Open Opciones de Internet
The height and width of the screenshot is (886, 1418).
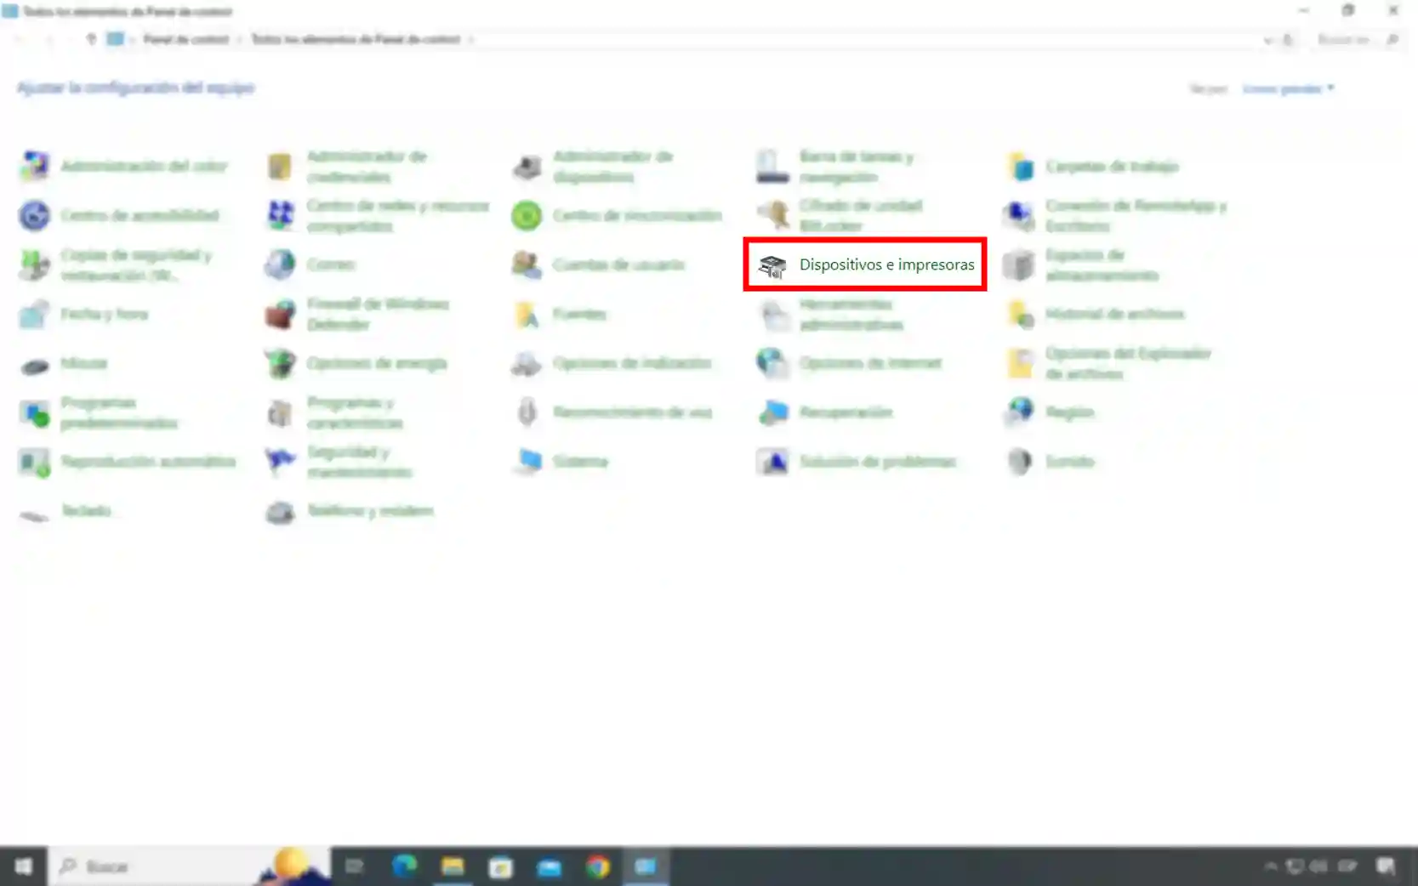point(869,363)
